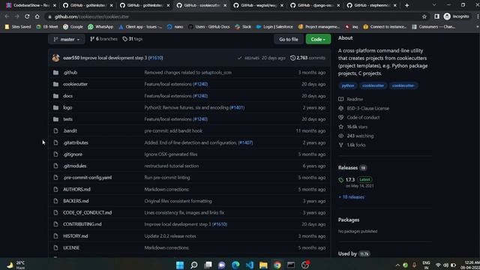Viewport: 480px width, 270px height.
Task: Open Microsoft Edge from taskbar
Action: [x=235, y=265]
